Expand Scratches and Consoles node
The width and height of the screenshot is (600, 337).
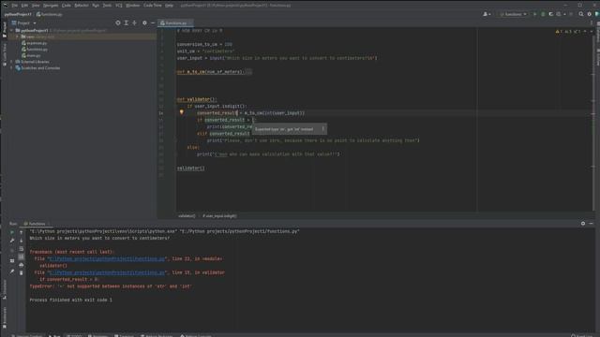tap(12, 68)
